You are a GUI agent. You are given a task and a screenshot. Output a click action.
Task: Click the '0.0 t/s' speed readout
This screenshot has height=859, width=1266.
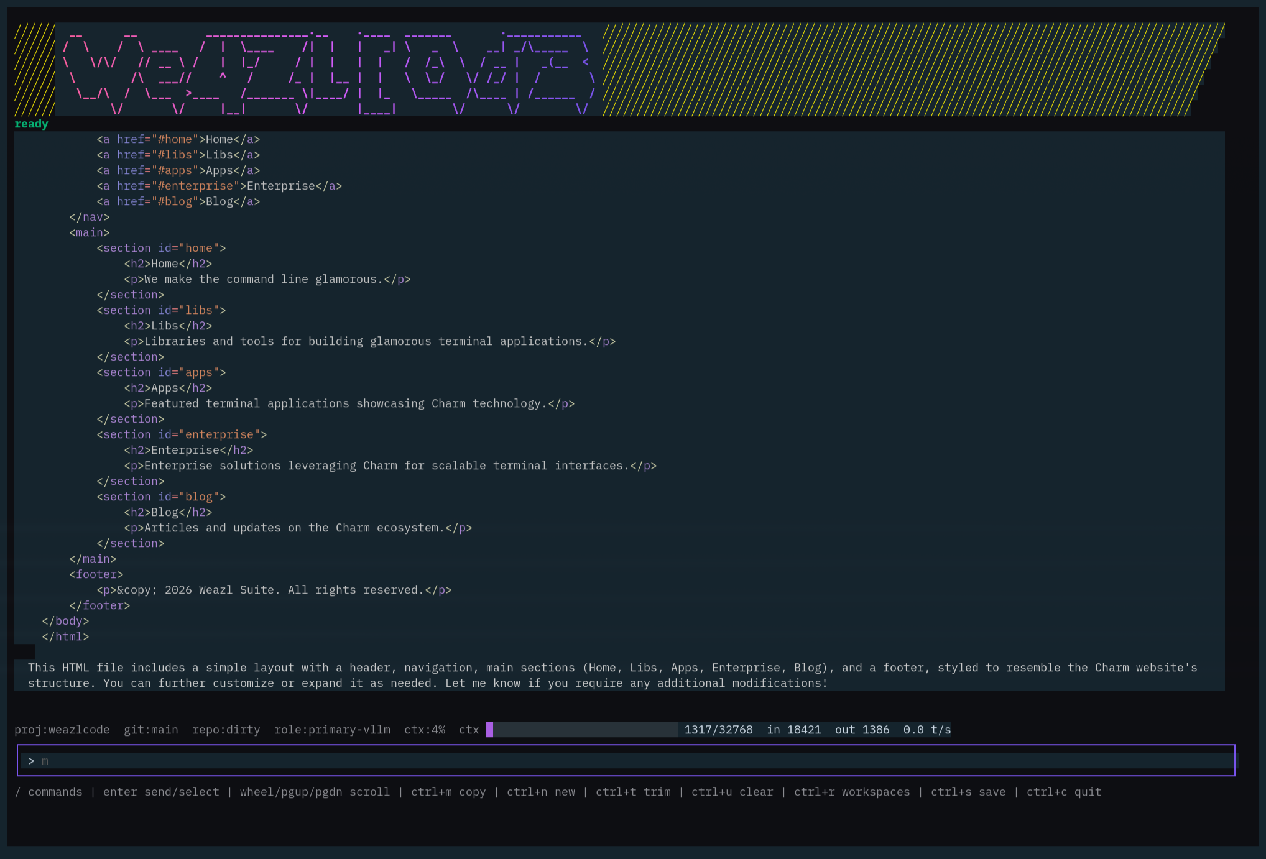pos(927,730)
